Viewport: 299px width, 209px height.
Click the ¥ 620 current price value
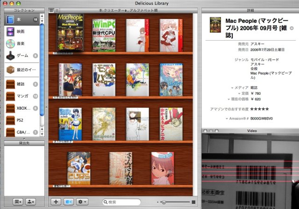click(x=256, y=99)
